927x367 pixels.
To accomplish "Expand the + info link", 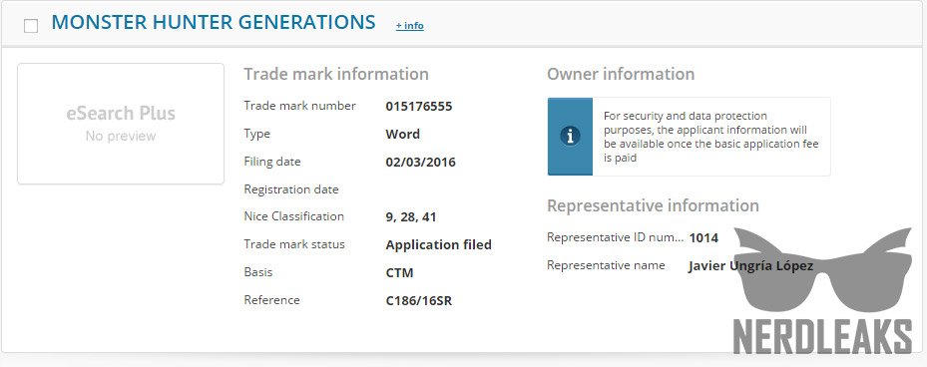I will click(x=410, y=25).
